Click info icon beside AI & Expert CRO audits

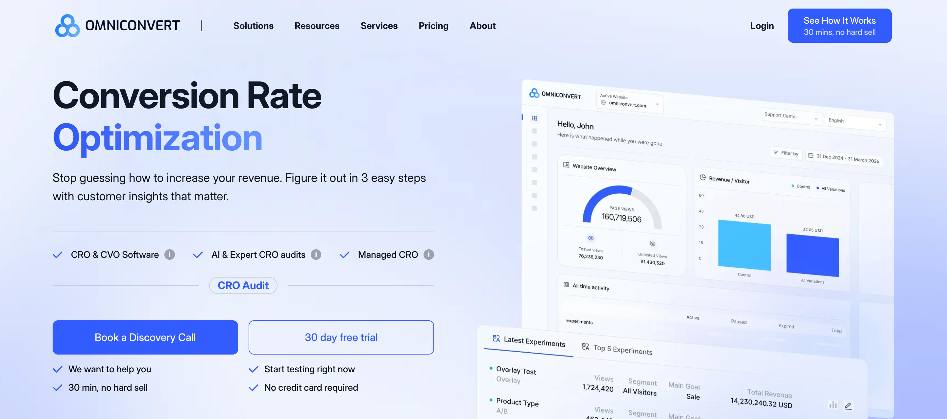pyautogui.click(x=316, y=254)
